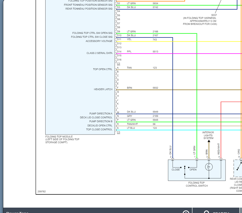The height and width of the screenshot is (213, 242).
Task: Click the search magnifier icon
Action: pos(206,212)
